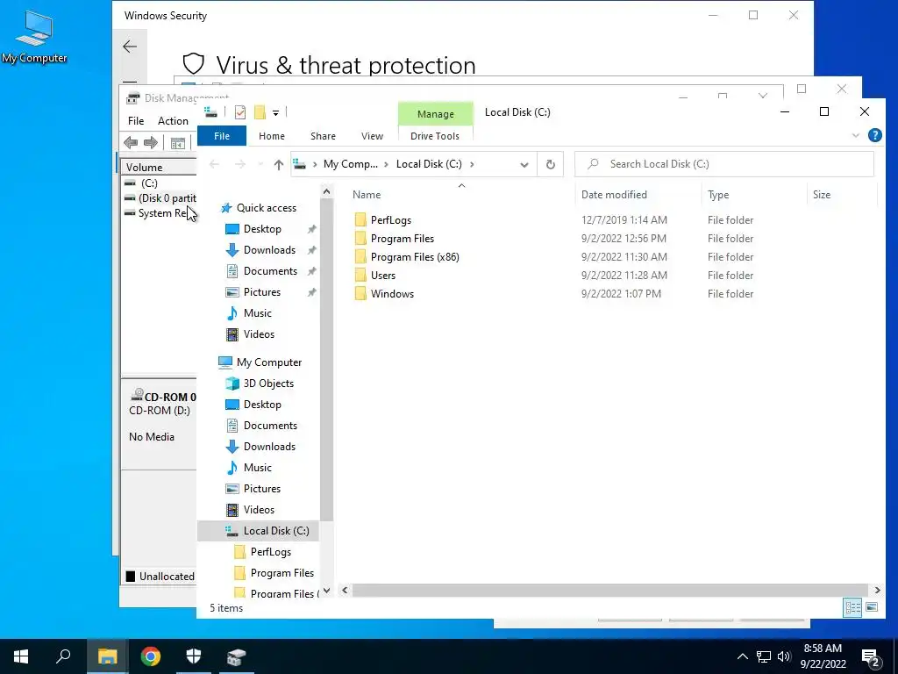The image size is (898, 674).
Task: Open the File ribbon tab in Explorer
Action: tap(222, 136)
